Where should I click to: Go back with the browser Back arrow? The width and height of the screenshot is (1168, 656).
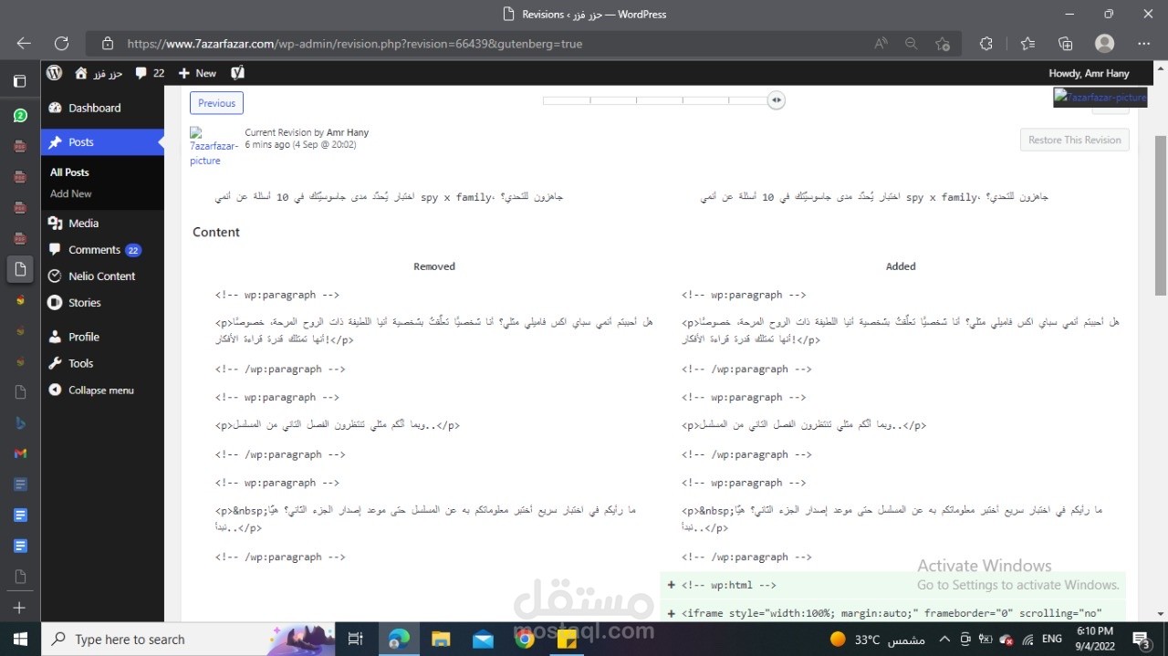24,43
